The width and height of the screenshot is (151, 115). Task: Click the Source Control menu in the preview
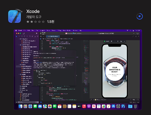(67, 31)
